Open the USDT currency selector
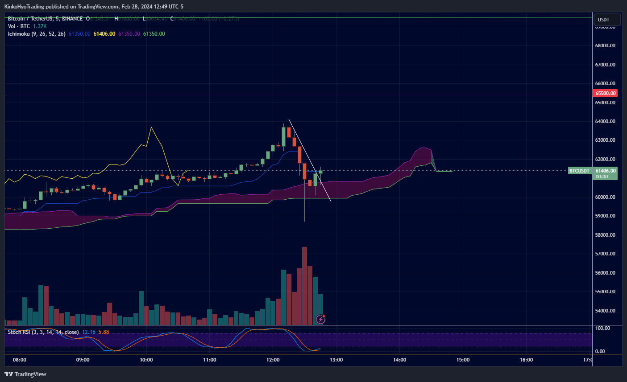Screen dimensions: 627x382 (607, 20)
